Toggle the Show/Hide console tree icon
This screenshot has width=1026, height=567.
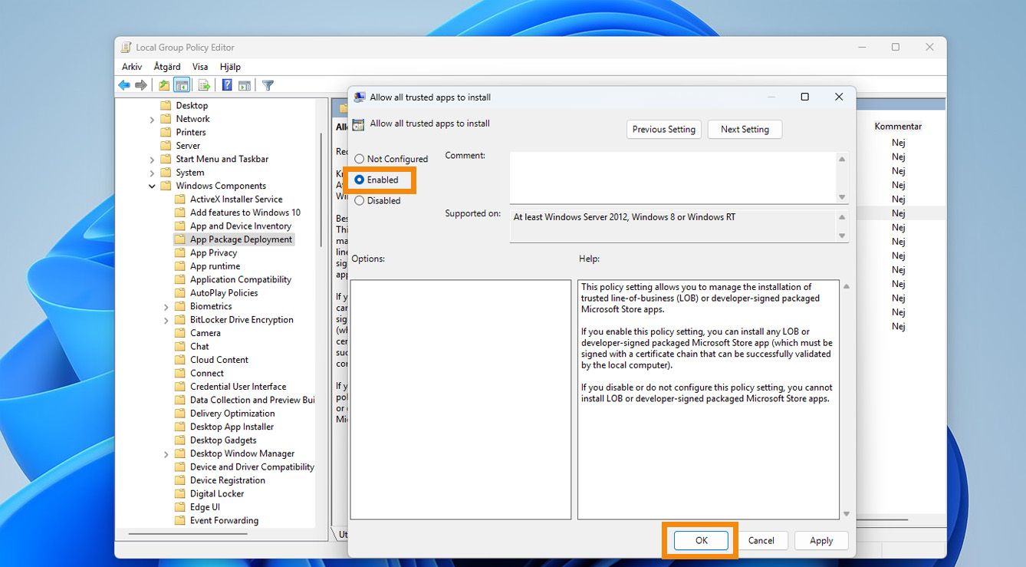coord(182,85)
